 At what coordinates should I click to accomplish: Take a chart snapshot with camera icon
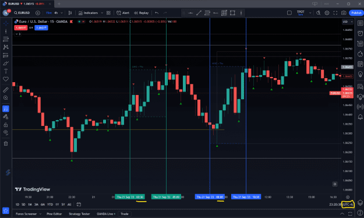coord(344,13)
